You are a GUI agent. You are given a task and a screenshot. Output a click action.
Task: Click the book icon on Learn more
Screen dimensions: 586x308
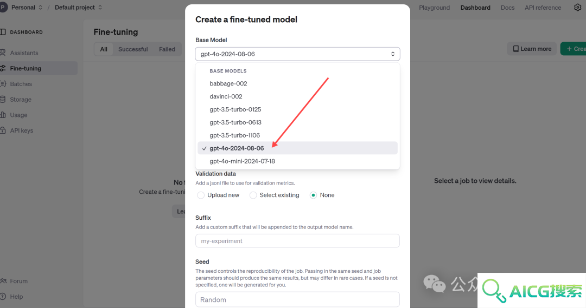pyautogui.click(x=516, y=49)
